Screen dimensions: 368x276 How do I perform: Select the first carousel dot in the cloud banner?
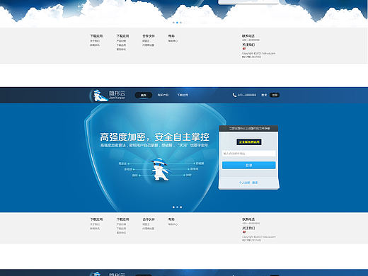click(173, 23)
